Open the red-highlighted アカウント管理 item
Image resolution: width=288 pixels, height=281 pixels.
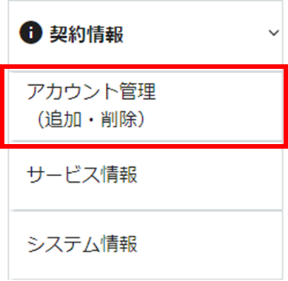[x=146, y=106]
